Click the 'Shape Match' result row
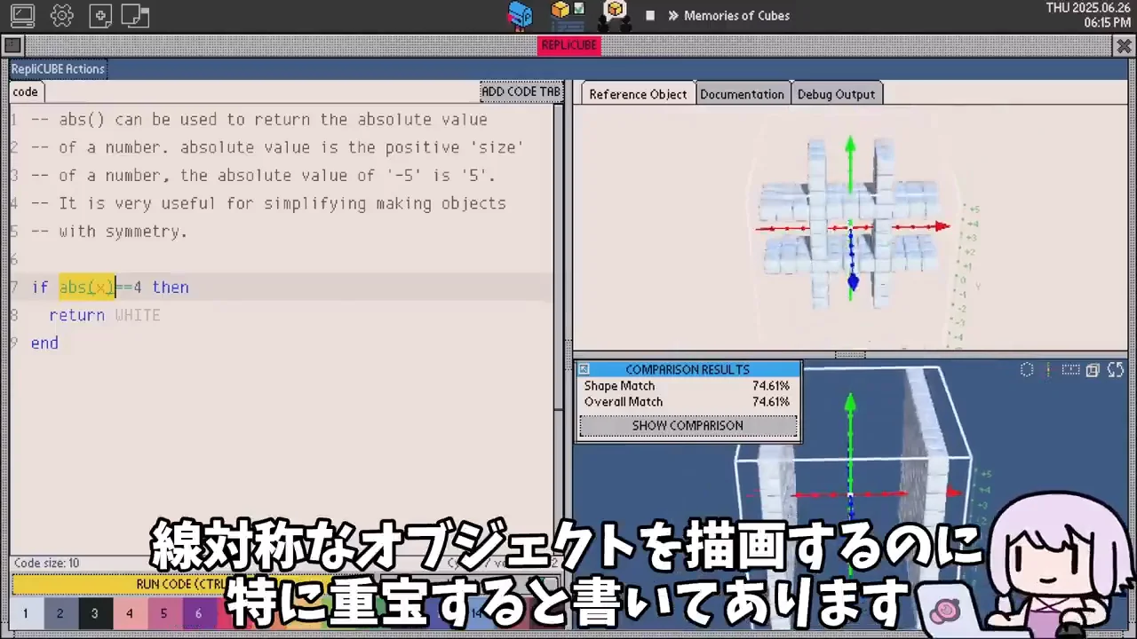 click(x=688, y=386)
